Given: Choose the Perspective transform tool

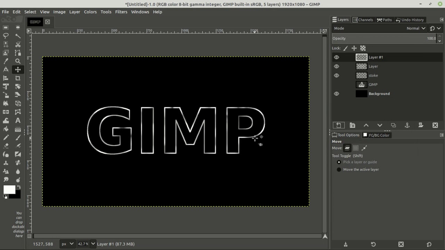Looking at the screenshot, I should 6,103.
